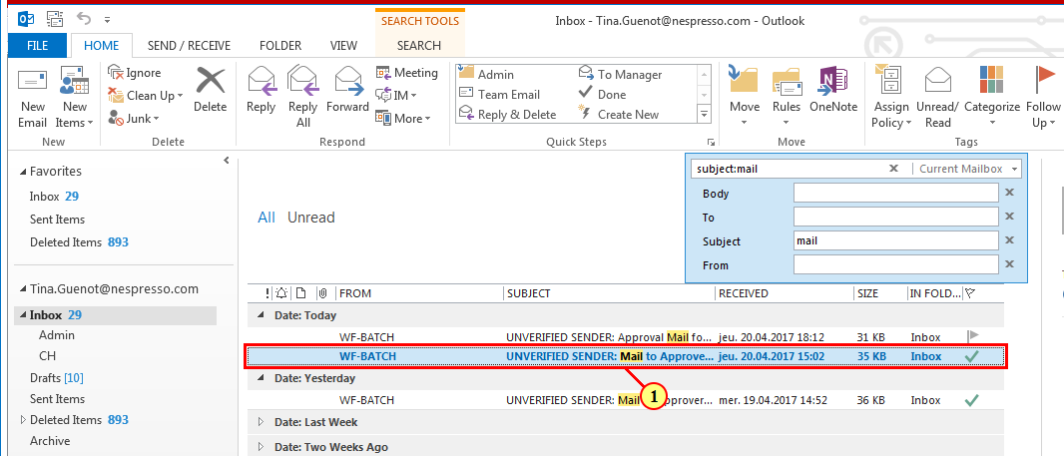
Task: Run the Team Email quick step
Action: coord(500,95)
